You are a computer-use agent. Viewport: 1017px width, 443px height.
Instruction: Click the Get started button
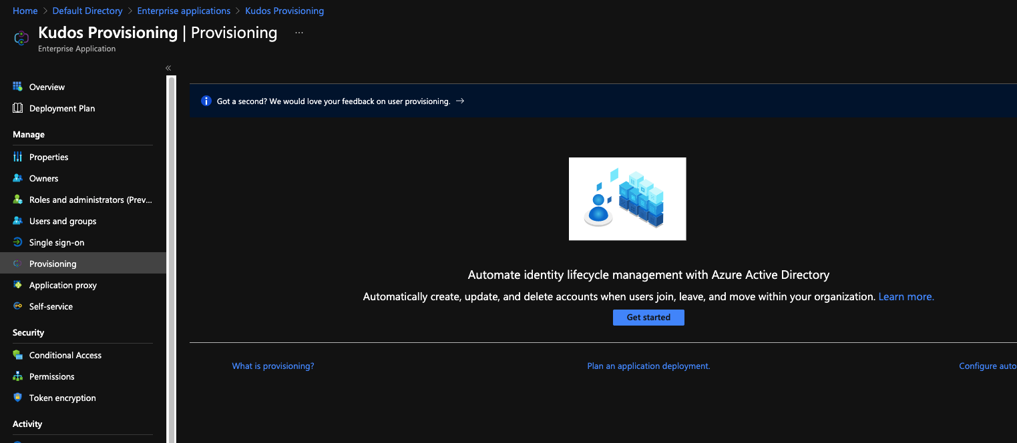(x=648, y=318)
